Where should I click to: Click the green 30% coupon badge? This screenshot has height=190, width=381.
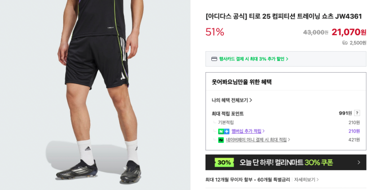224,163
